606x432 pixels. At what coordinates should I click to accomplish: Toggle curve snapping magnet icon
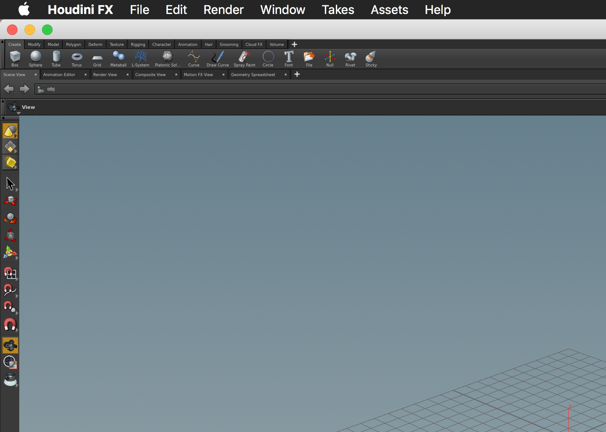coord(10,290)
